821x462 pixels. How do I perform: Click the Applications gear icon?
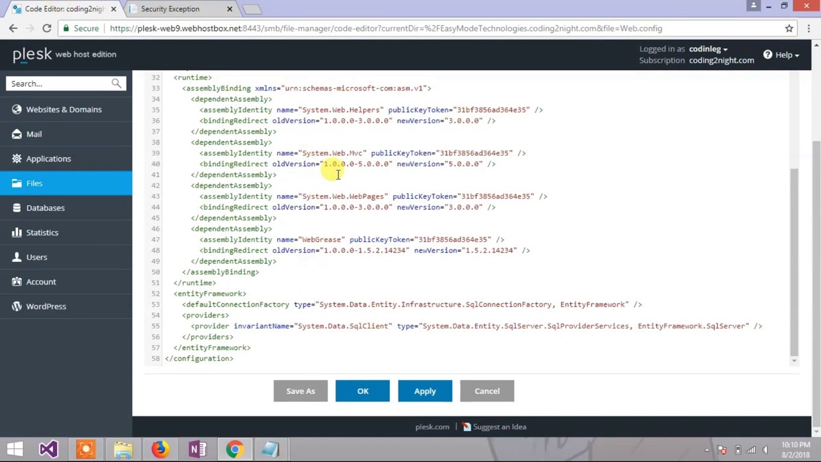pos(17,158)
